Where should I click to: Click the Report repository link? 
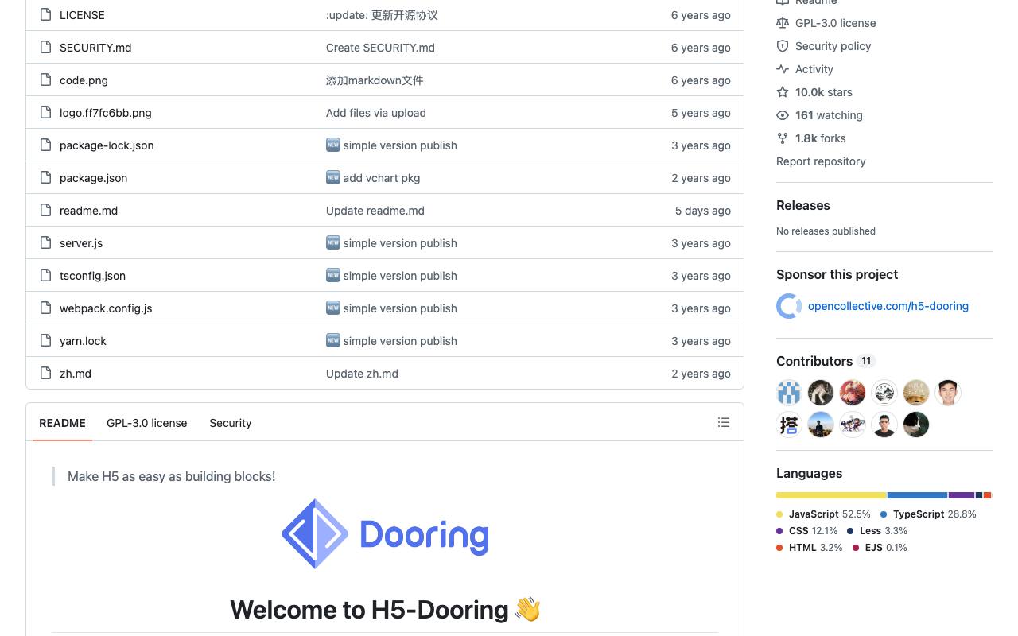pos(821,161)
